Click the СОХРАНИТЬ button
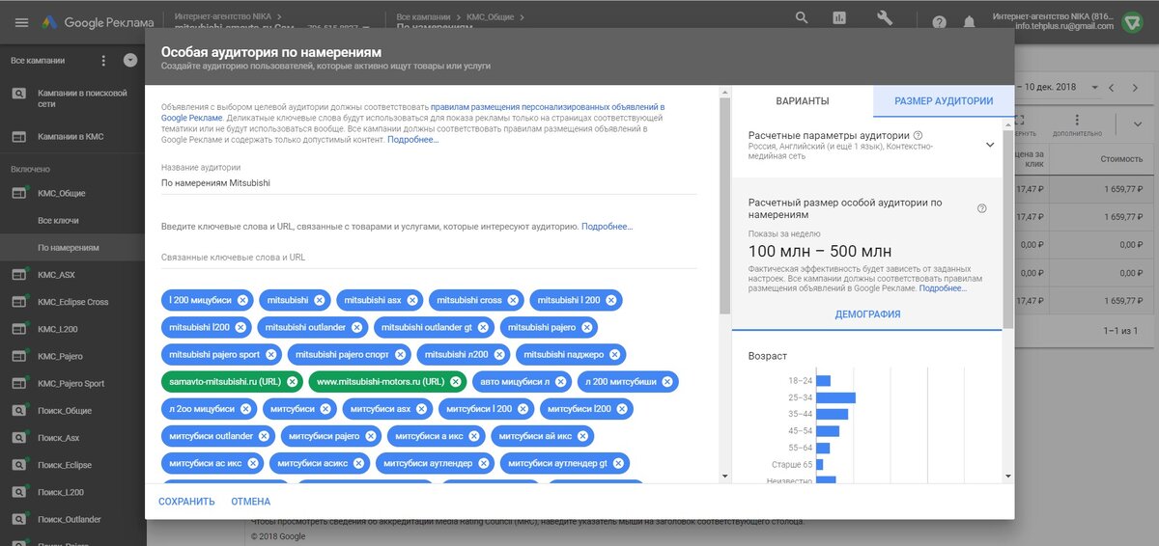Image resolution: width=1159 pixels, height=546 pixels. pyautogui.click(x=186, y=502)
